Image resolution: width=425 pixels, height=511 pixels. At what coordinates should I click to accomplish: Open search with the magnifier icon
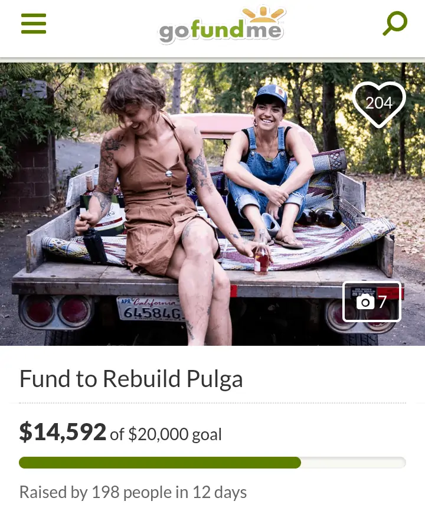395,24
